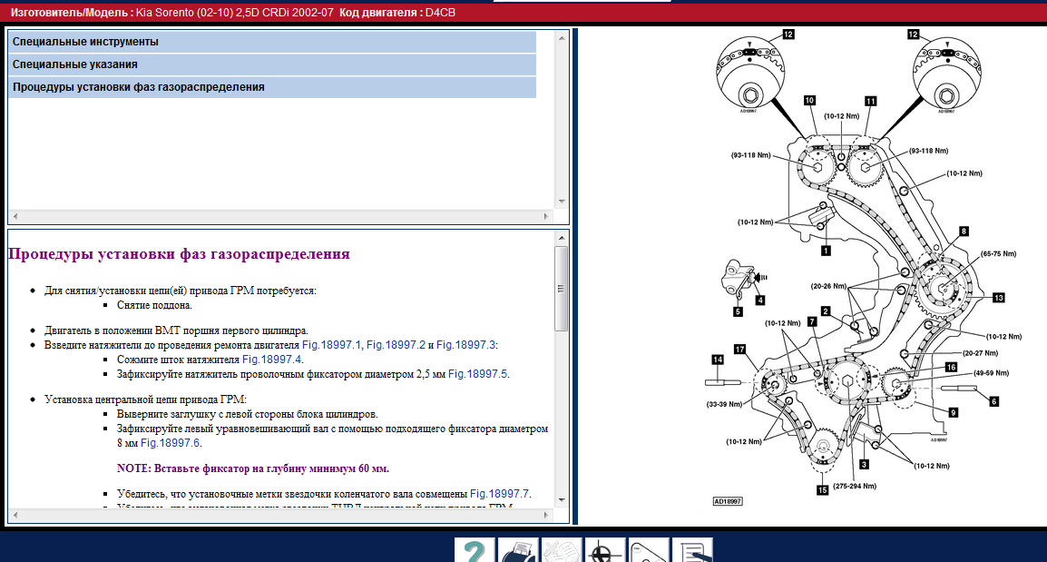This screenshot has width=1047, height=562.
Task: Follow the Fig.18997.5 figure link
Action: (478, 374)
